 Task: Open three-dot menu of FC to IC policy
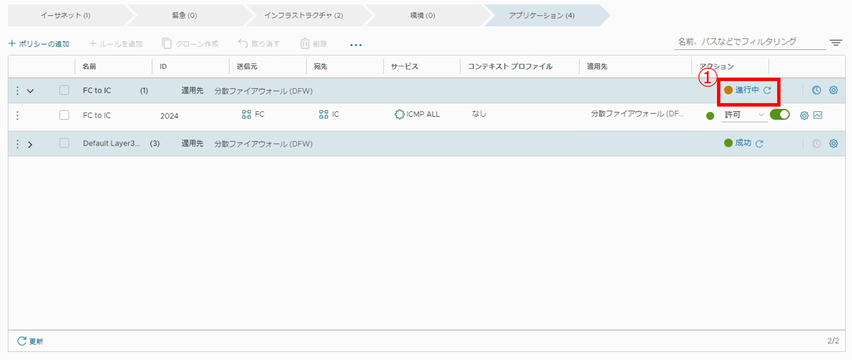click(17, 91)
